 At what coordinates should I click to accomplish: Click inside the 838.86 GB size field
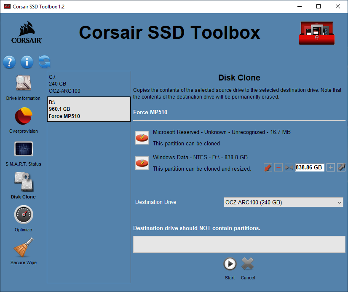(310, 167)
